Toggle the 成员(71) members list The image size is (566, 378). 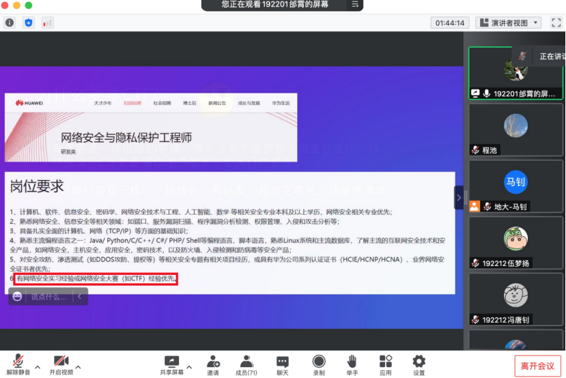tap(246, 365)
